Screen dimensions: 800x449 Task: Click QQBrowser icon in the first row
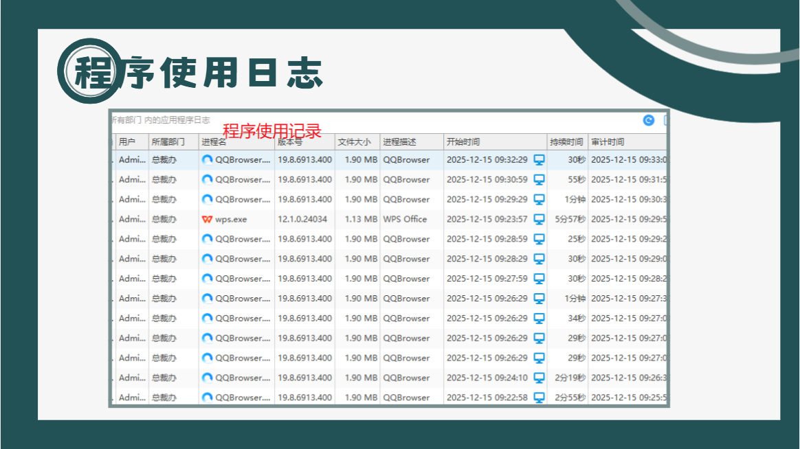(207, 159)
